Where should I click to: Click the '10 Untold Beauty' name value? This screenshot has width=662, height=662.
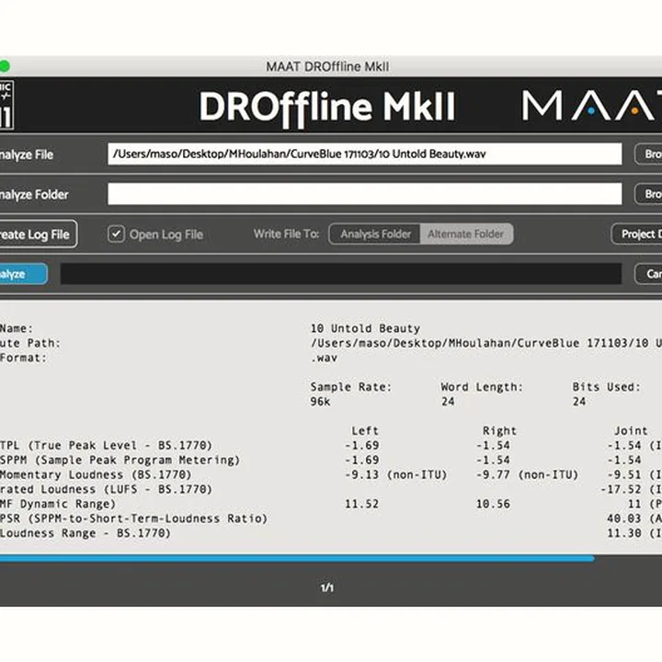[x=365, y=328]
